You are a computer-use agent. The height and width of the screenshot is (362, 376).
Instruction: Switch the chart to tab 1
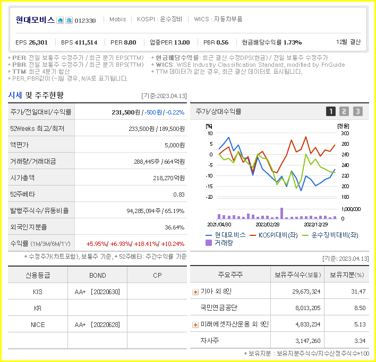(331, 111)
